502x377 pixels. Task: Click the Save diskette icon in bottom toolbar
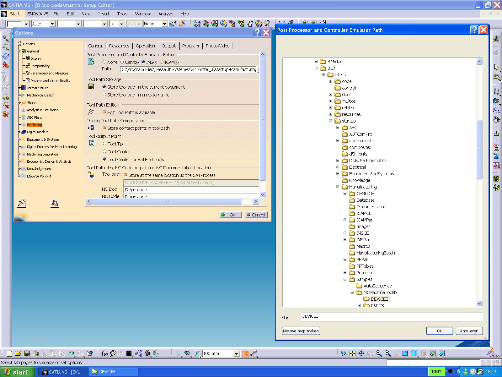27,353
